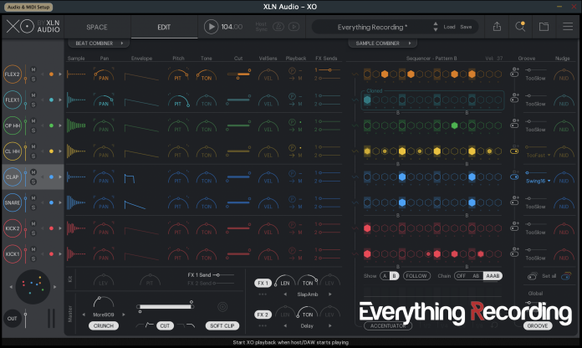Show pattern A in sequencer
Screen dimensions: 582x348
[x=385, y=276]
